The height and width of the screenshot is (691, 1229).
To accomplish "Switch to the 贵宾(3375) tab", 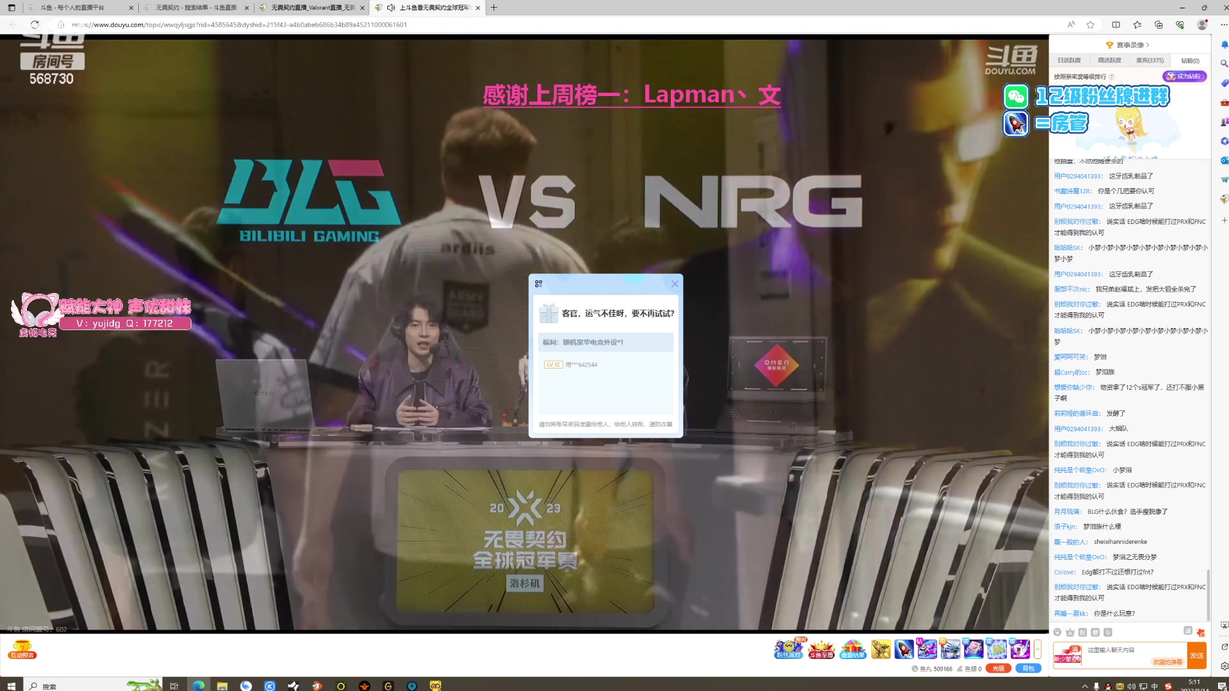I will 1150,60.
